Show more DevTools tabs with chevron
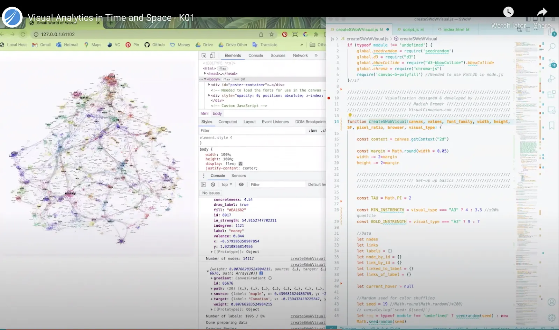The image size is (559, 330). coord(316,56)
